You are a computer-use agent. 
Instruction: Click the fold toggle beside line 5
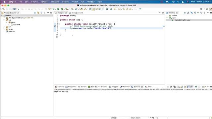click(59, 24)
